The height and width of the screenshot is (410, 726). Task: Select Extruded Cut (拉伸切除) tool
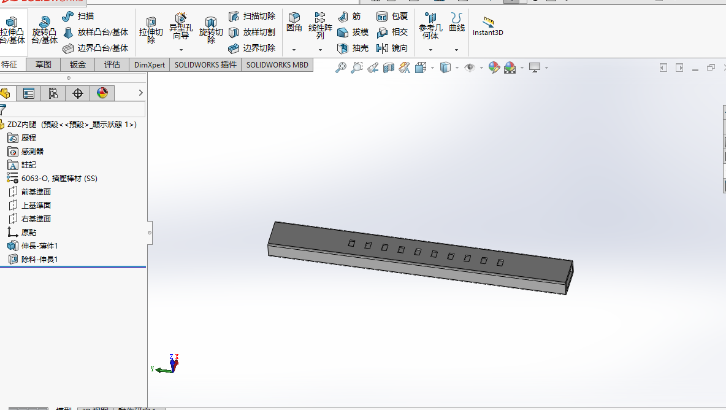[x=151, y=30]
